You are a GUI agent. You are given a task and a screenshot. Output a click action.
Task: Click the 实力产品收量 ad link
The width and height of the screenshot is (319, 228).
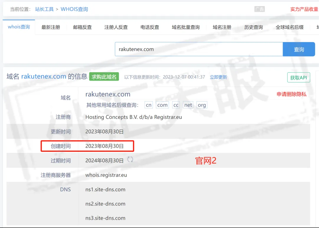[304, 9]
